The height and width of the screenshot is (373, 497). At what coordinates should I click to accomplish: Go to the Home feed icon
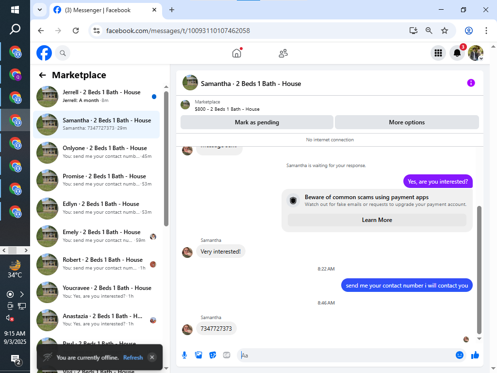pyautogui.click(x=237, y=53)
